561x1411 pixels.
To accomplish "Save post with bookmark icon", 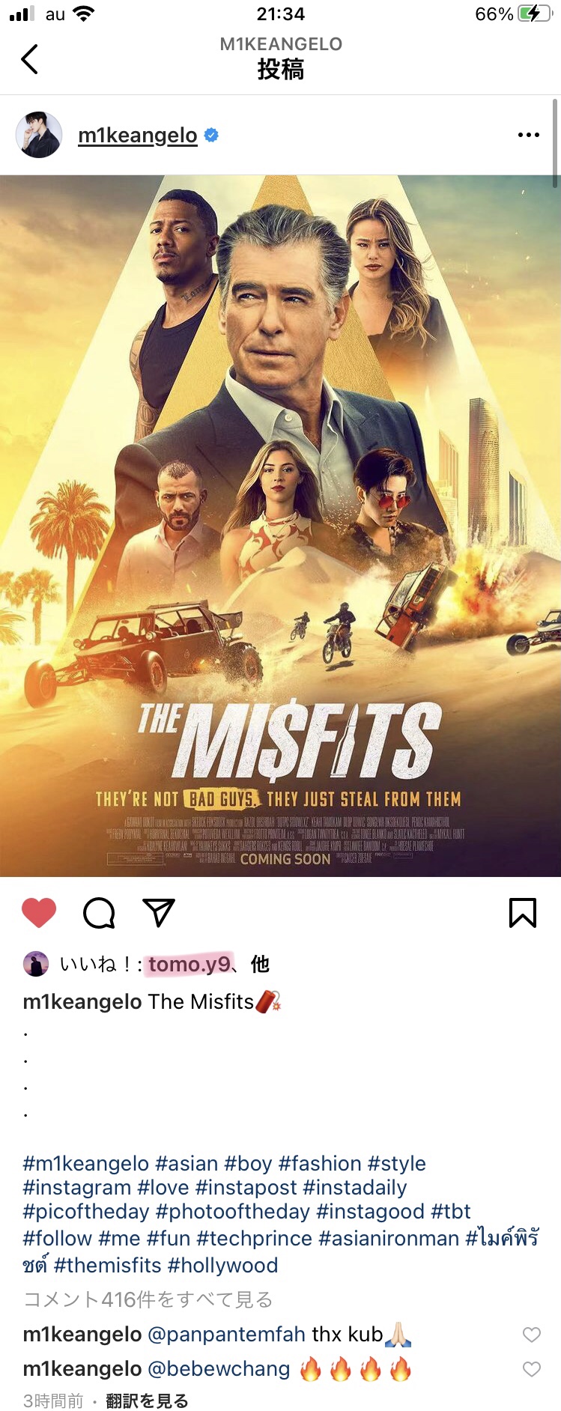I will (523, 912).
